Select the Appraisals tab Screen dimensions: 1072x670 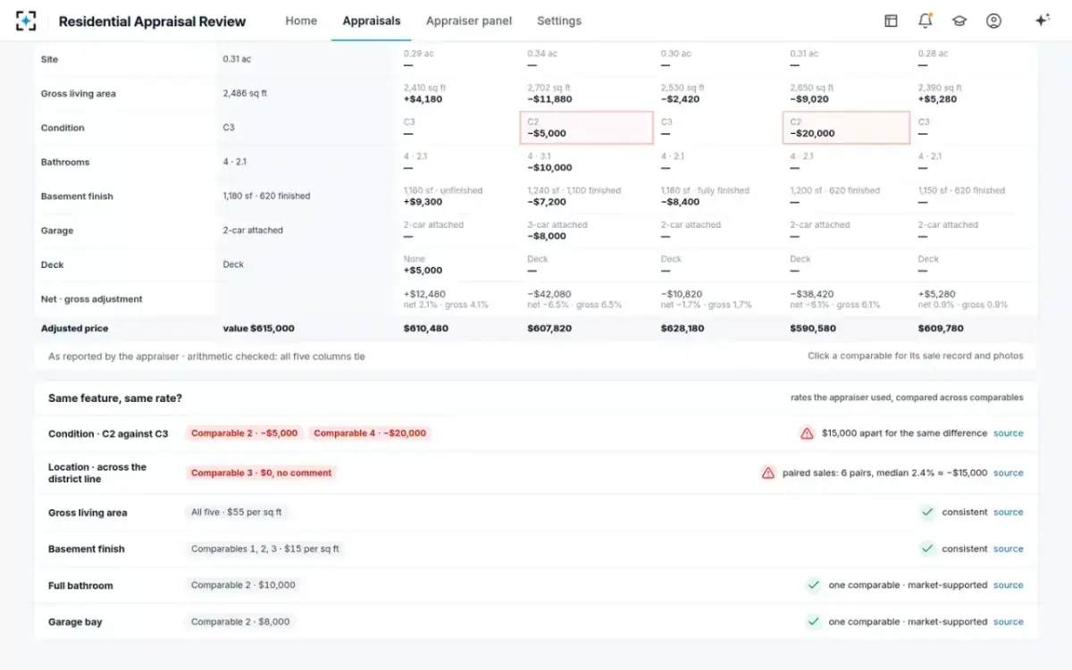[372, 21]
